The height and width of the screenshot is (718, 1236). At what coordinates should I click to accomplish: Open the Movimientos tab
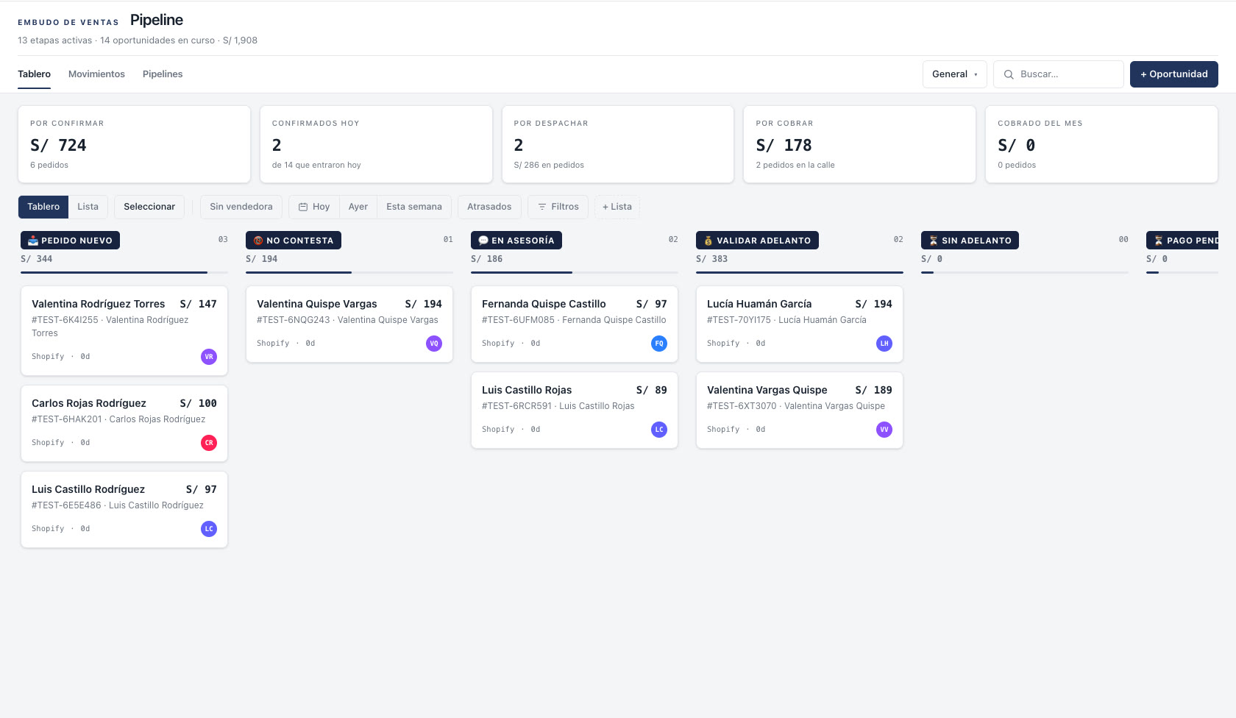pyautogui.click(x=96, y=74)
